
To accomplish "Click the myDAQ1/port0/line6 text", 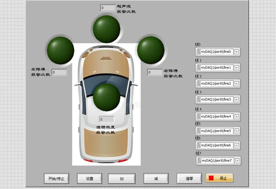I will tap(216, 145).
